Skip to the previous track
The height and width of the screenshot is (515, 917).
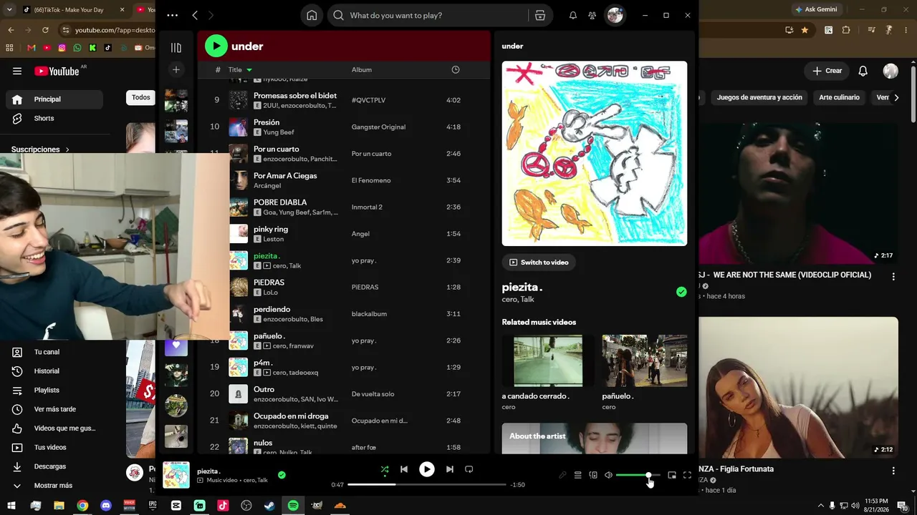pyautogui.click(x=404, y=469)
